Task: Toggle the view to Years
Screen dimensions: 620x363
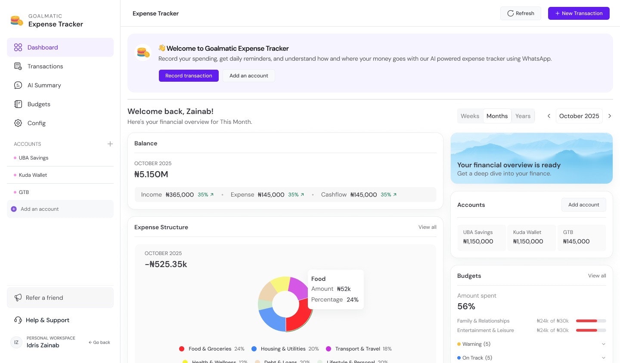Action: coord(523,116)
